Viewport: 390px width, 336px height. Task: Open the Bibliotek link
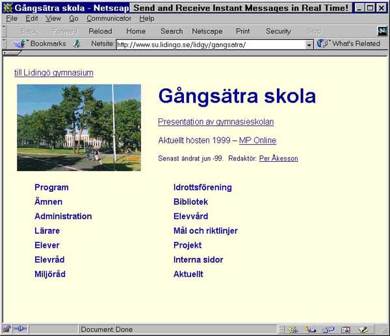pos(190,202)
